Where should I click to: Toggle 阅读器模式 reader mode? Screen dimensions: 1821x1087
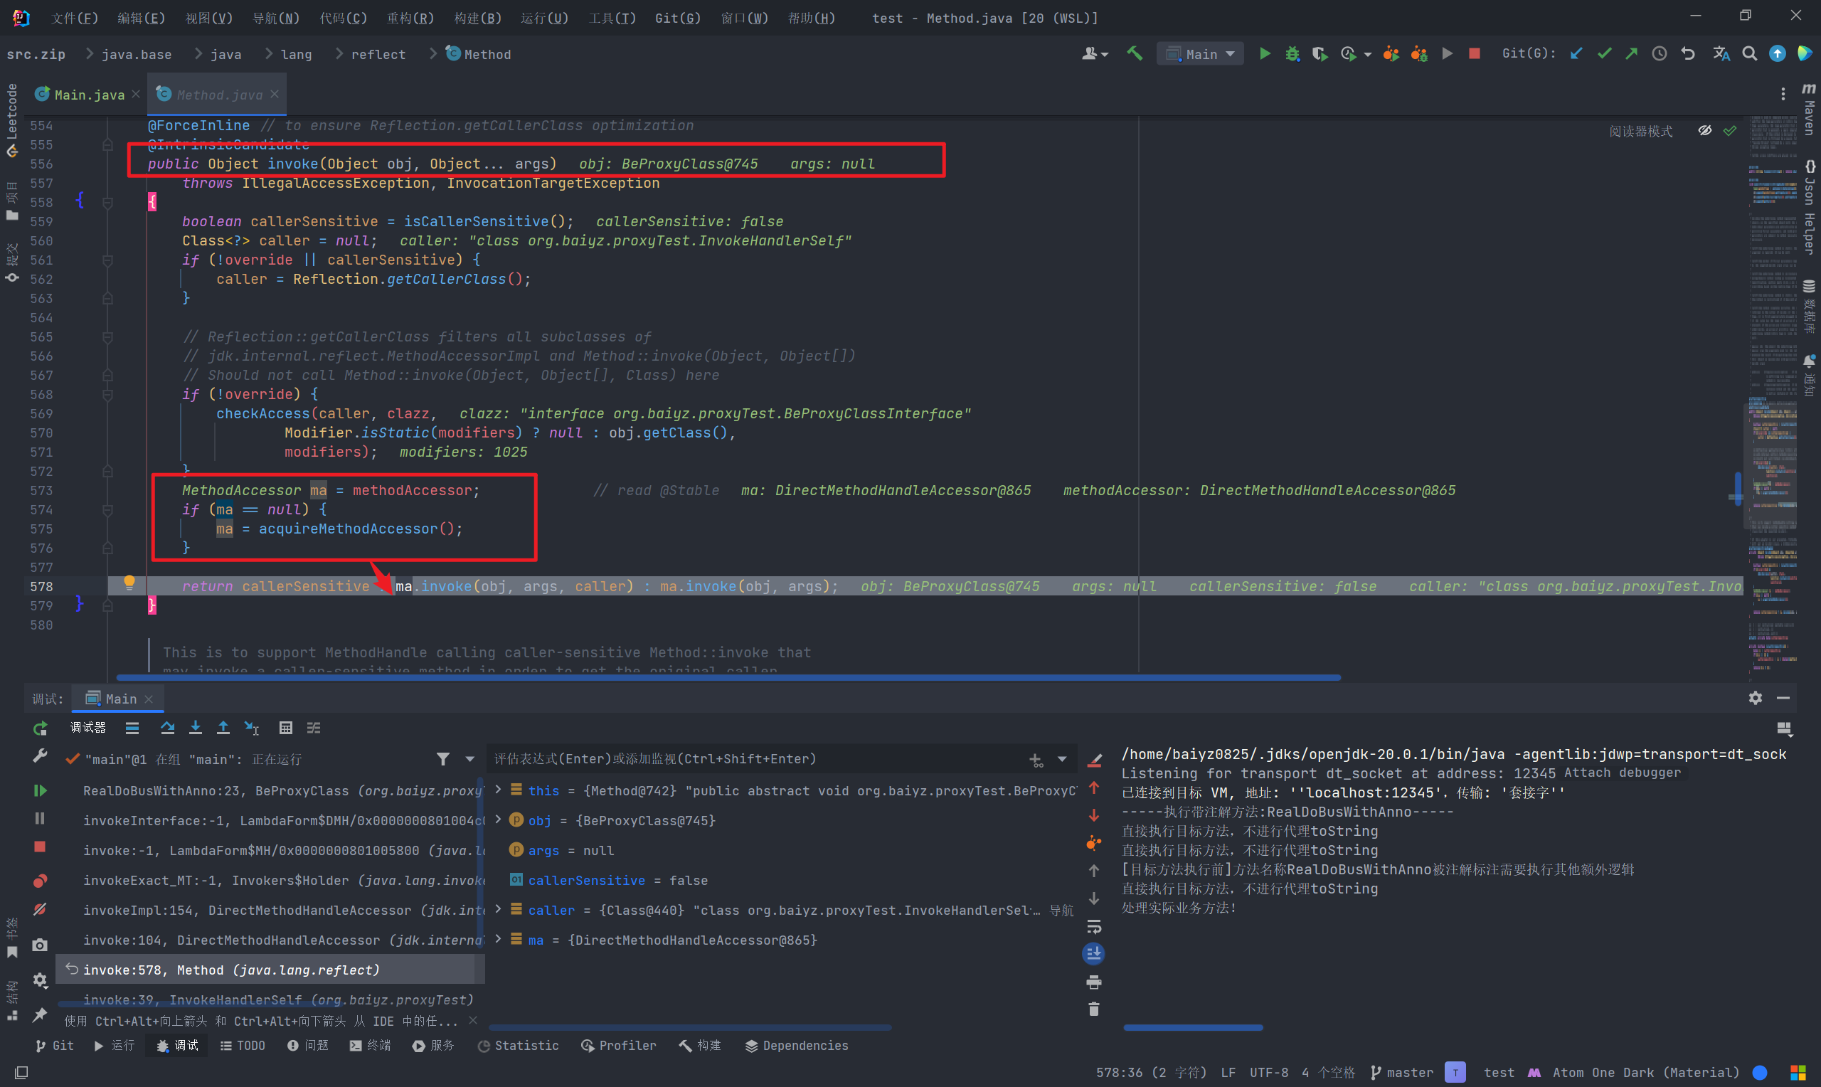tap(1641, 131)
